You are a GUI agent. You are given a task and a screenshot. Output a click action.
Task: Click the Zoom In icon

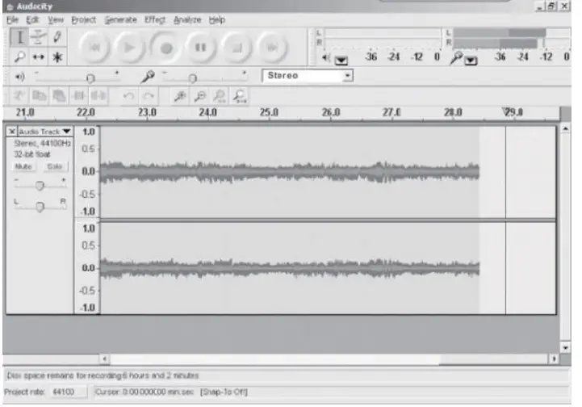(180, 96)
